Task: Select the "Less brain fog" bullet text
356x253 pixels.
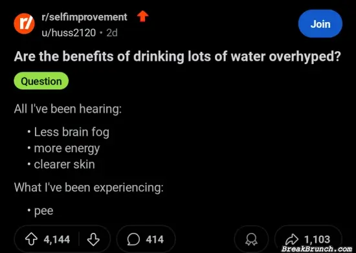Action: pyautogui.click(x=71, y=132)
